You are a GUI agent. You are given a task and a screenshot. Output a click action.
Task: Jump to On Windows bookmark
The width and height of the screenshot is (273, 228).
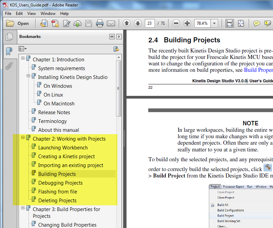[58, 86]
